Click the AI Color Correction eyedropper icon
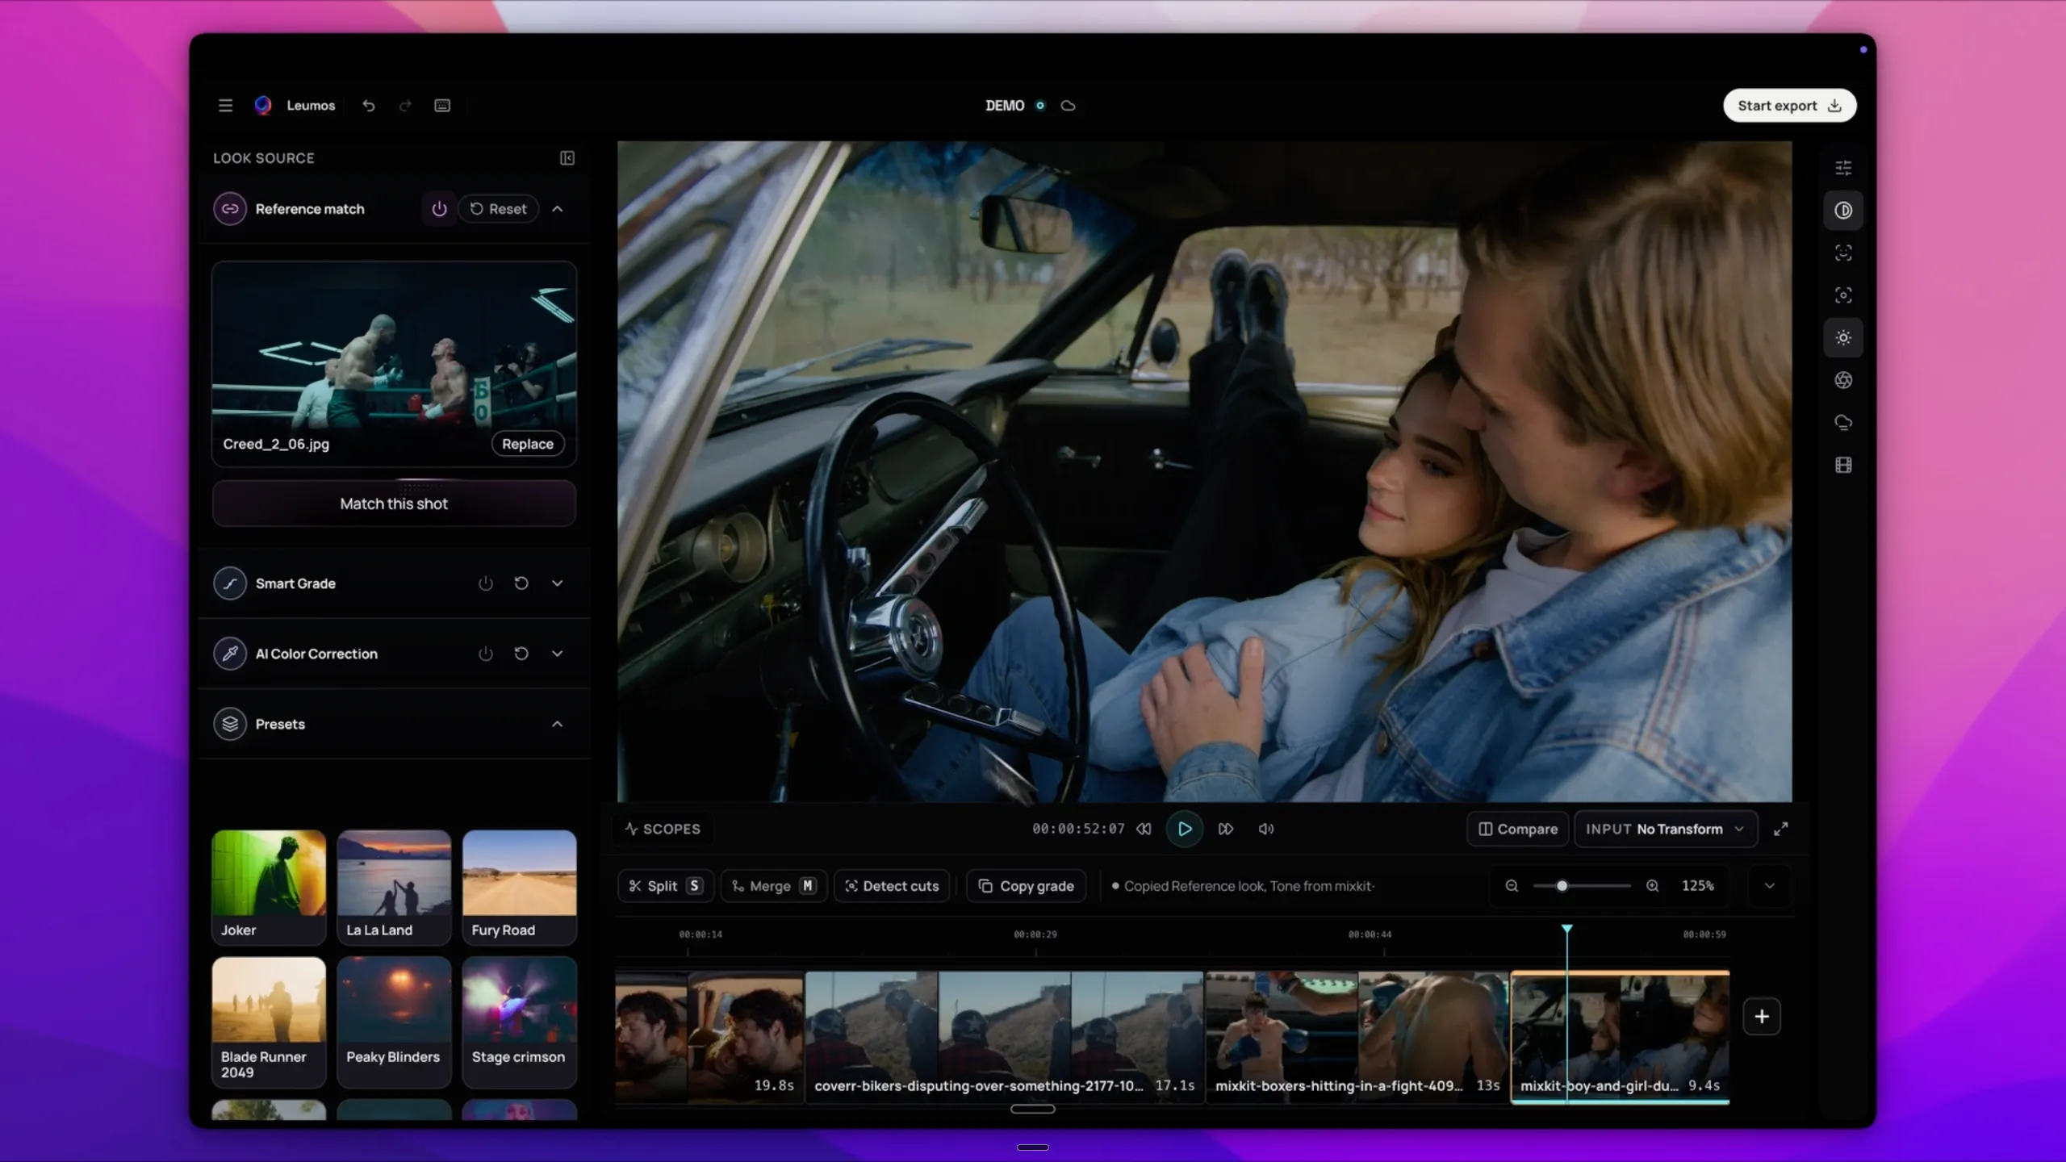 click(x=230, y=654)
